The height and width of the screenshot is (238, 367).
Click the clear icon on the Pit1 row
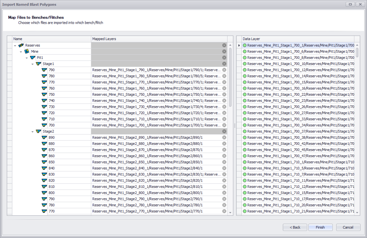point(224,58)
